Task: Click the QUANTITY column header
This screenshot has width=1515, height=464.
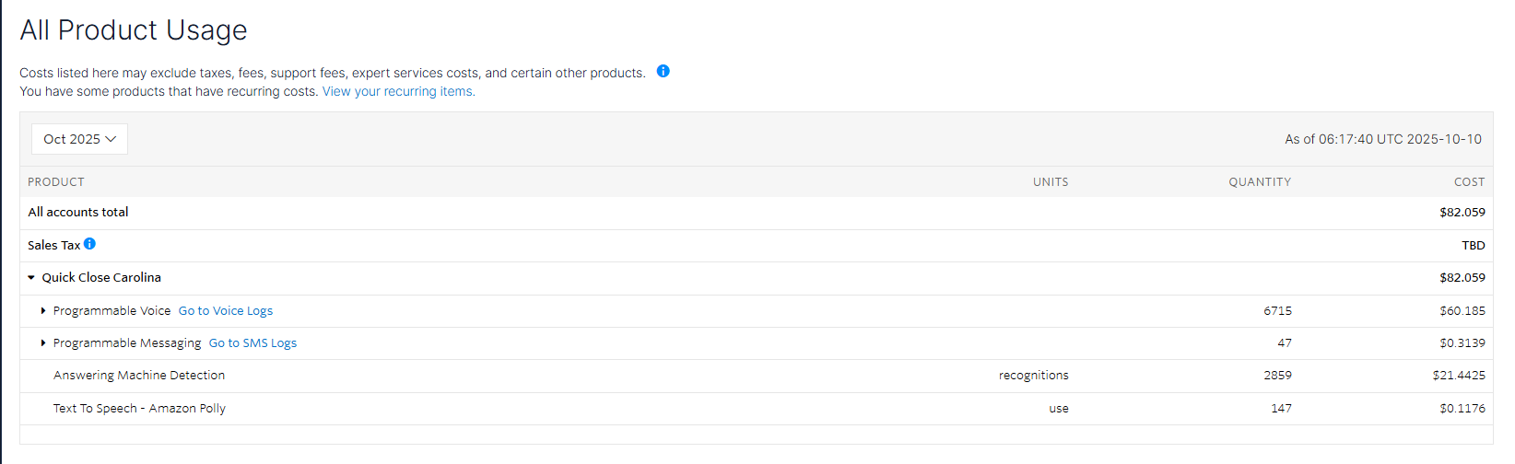Action: [1260, 182]
